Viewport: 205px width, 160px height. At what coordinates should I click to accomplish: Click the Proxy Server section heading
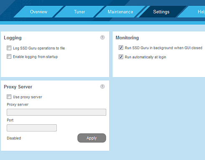point(18,87)
